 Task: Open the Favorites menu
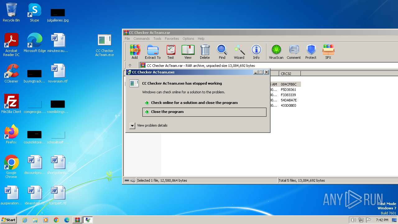point(172,39)
